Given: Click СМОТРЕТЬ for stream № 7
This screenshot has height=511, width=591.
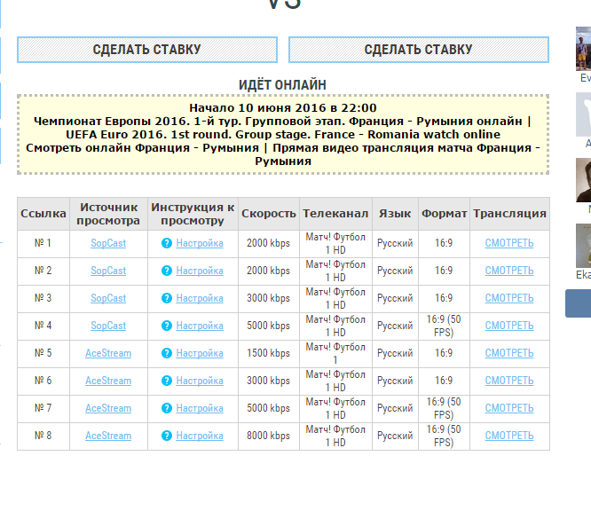Looking at the screenshot, I should pyautogui.click(x=509, y=408).
